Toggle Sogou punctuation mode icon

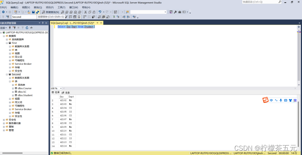276,100
